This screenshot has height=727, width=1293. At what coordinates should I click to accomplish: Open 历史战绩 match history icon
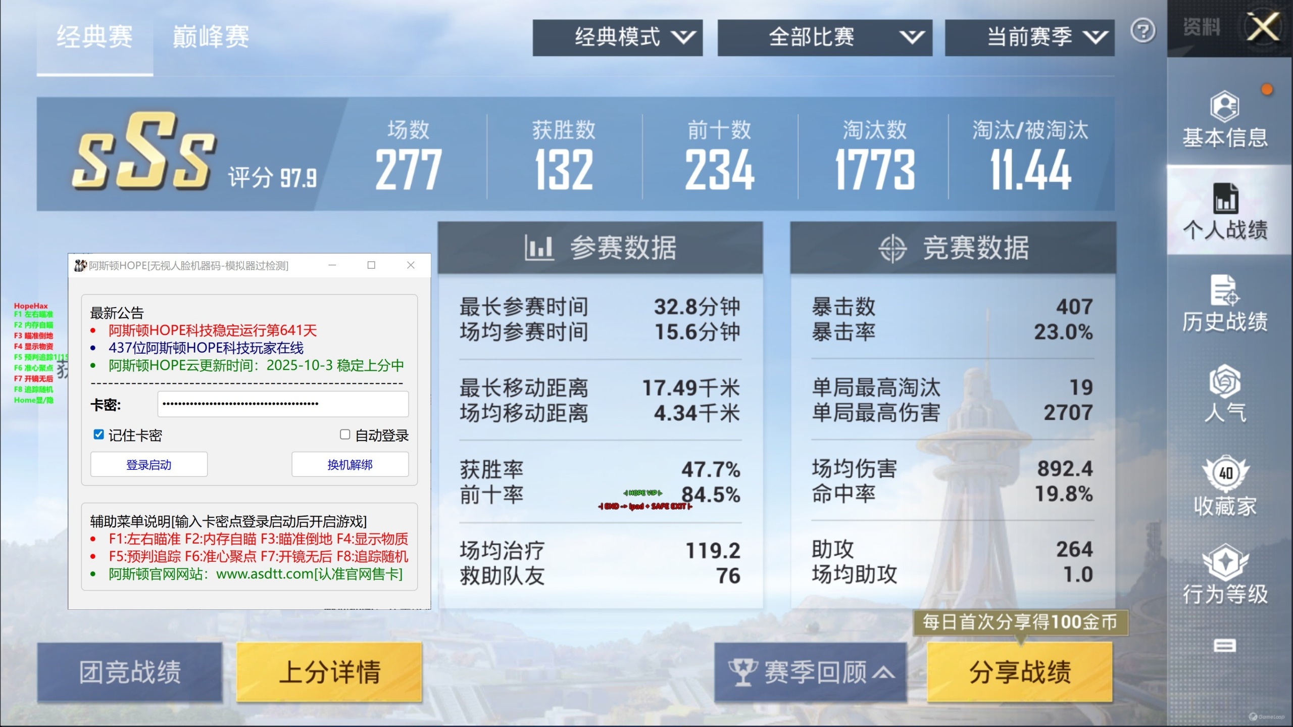[1224, 290]
